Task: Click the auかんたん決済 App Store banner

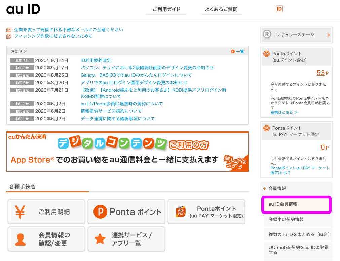Action: 127,152
